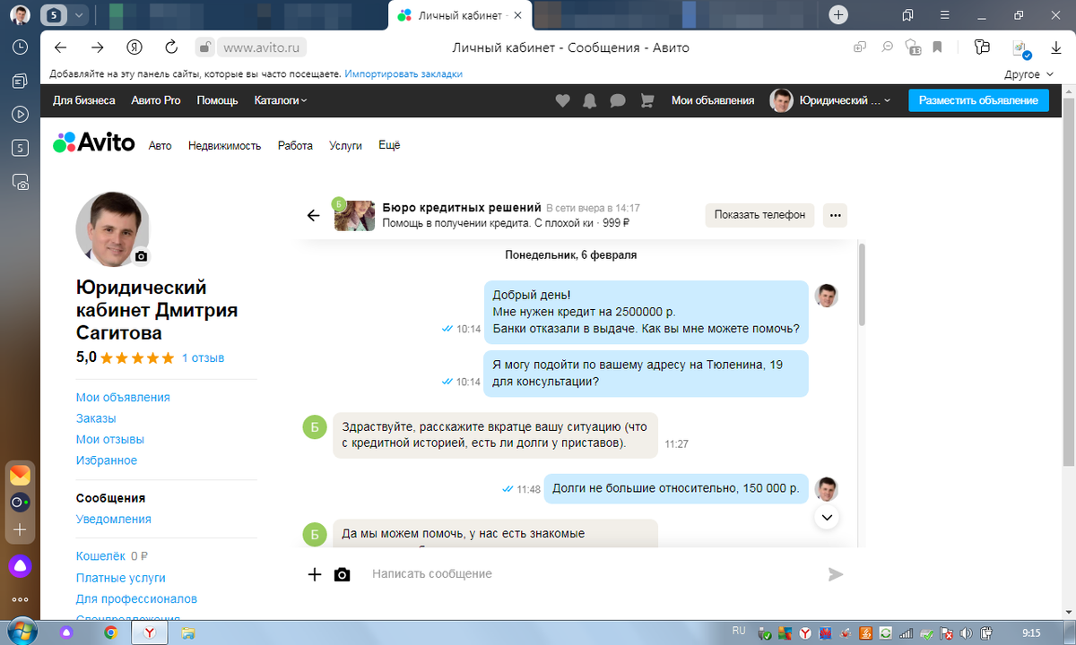The image size is (1076, 645).
Task: Click Разместить объявление button
Action: 978,100
